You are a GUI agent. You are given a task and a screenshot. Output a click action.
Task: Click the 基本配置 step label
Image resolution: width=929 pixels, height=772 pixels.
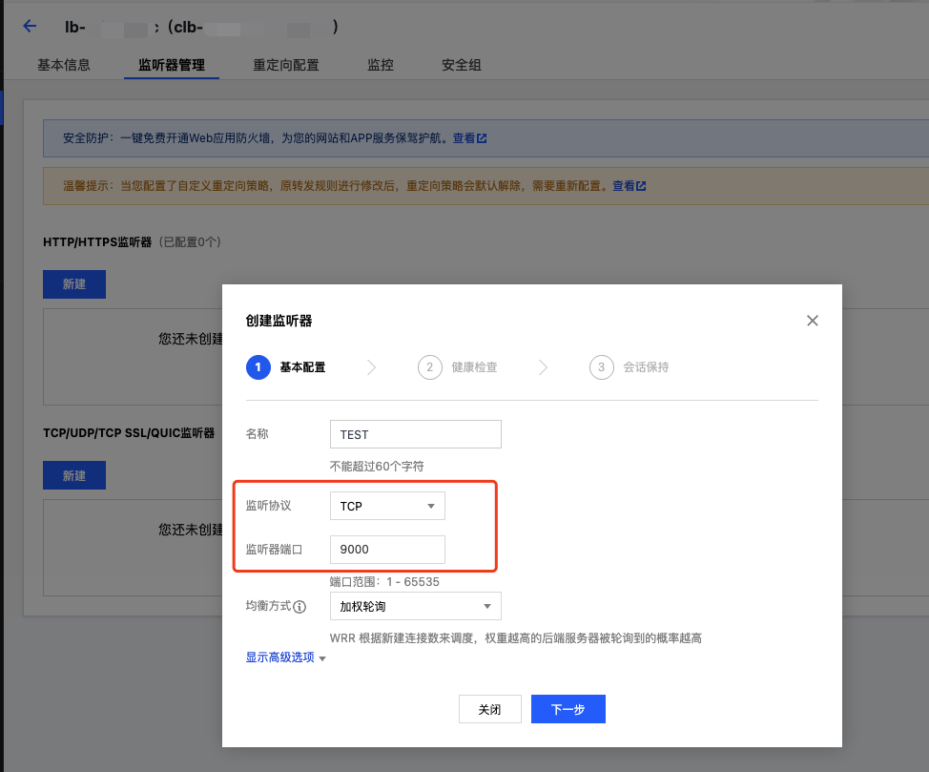click(302, 367)
